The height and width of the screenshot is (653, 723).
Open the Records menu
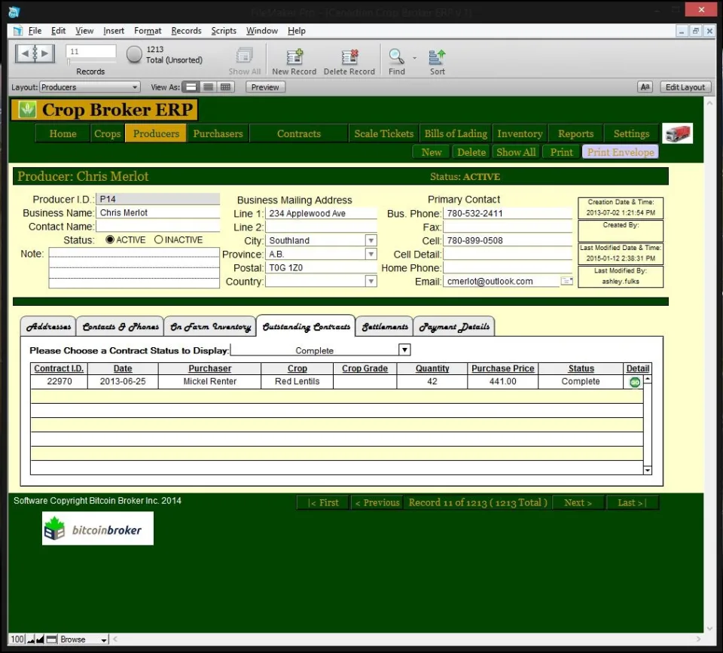[186, 31]
